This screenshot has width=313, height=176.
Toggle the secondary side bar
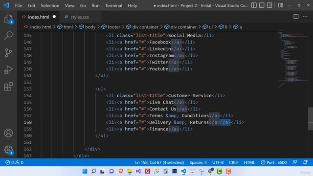click(x=269, y=5)
